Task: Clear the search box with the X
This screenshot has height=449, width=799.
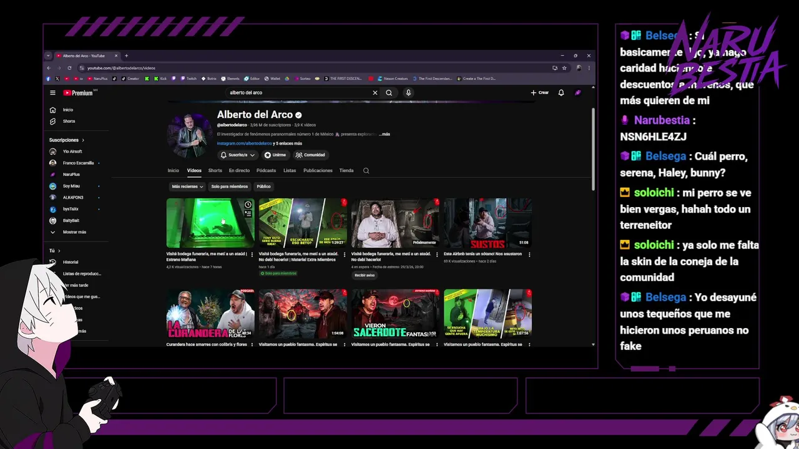Action: point(375,92)
